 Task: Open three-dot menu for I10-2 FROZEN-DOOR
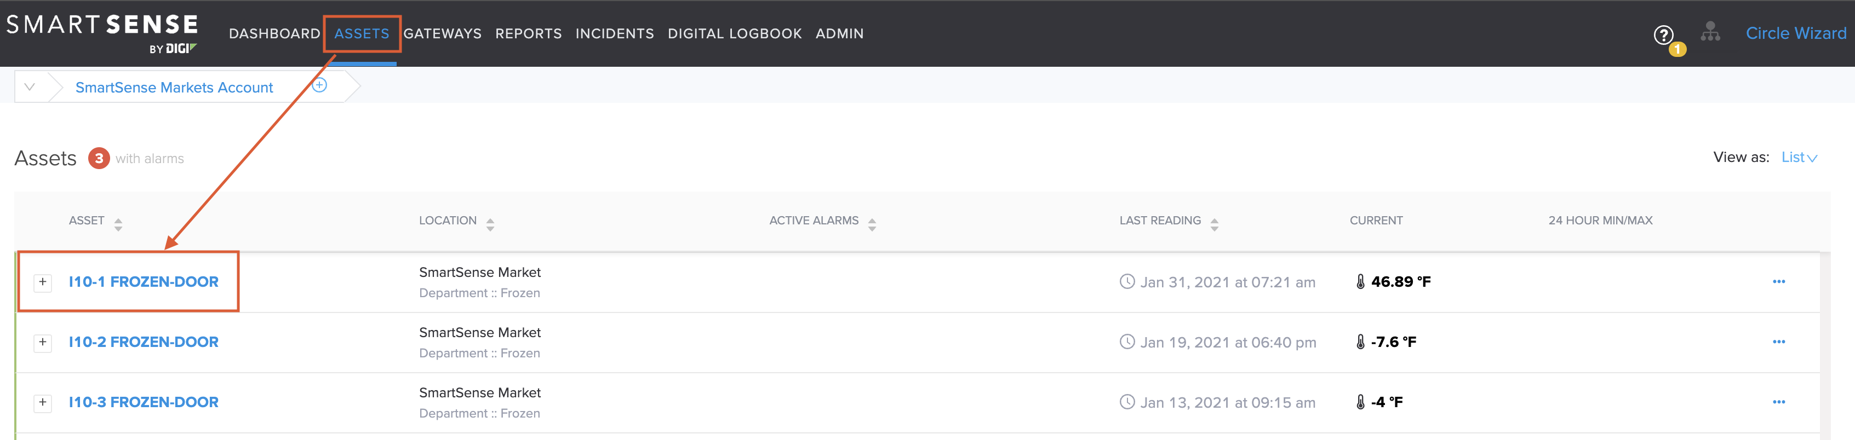[x=1779, y=342]
